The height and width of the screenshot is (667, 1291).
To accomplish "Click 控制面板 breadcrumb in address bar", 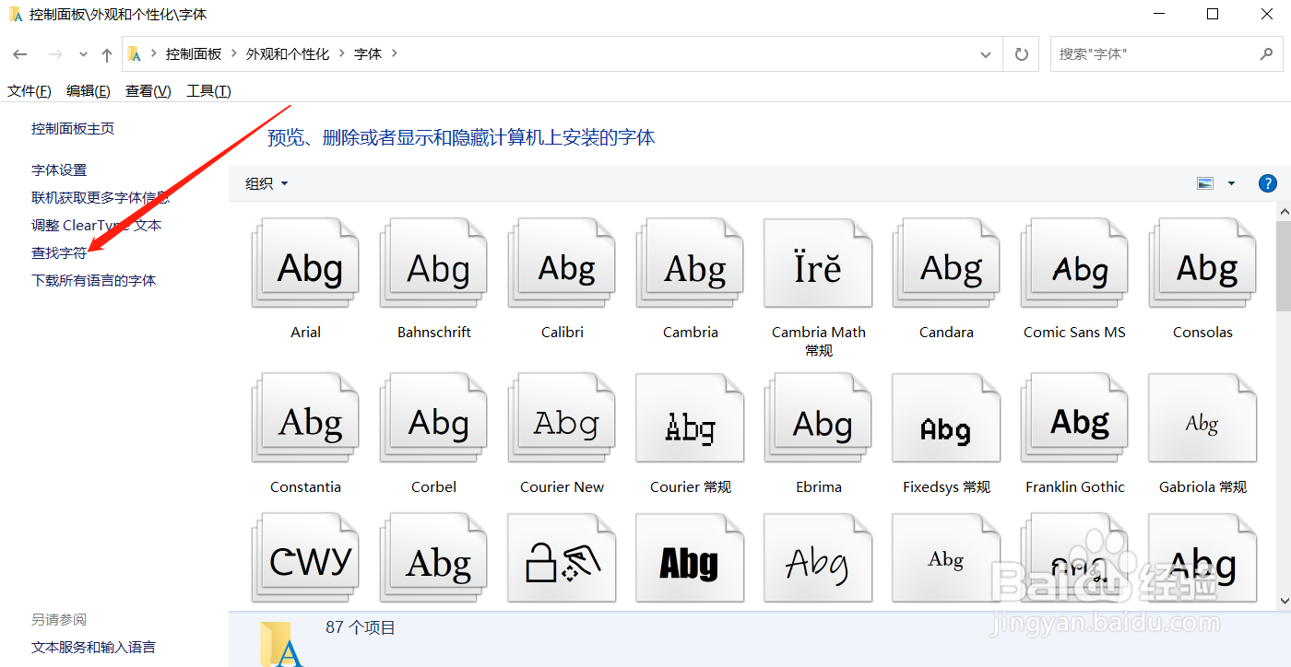I will tap(194, 54).
